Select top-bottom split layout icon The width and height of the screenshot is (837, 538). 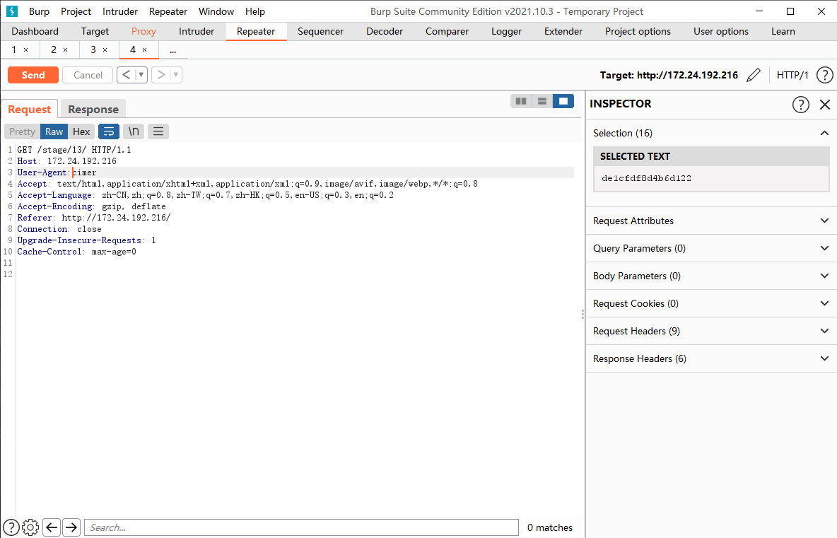(542, 101)
